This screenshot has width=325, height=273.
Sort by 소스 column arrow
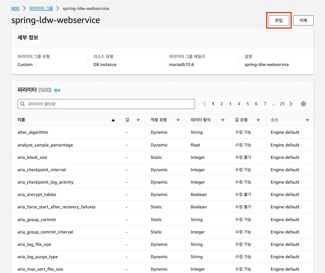(x=307, y=120)
